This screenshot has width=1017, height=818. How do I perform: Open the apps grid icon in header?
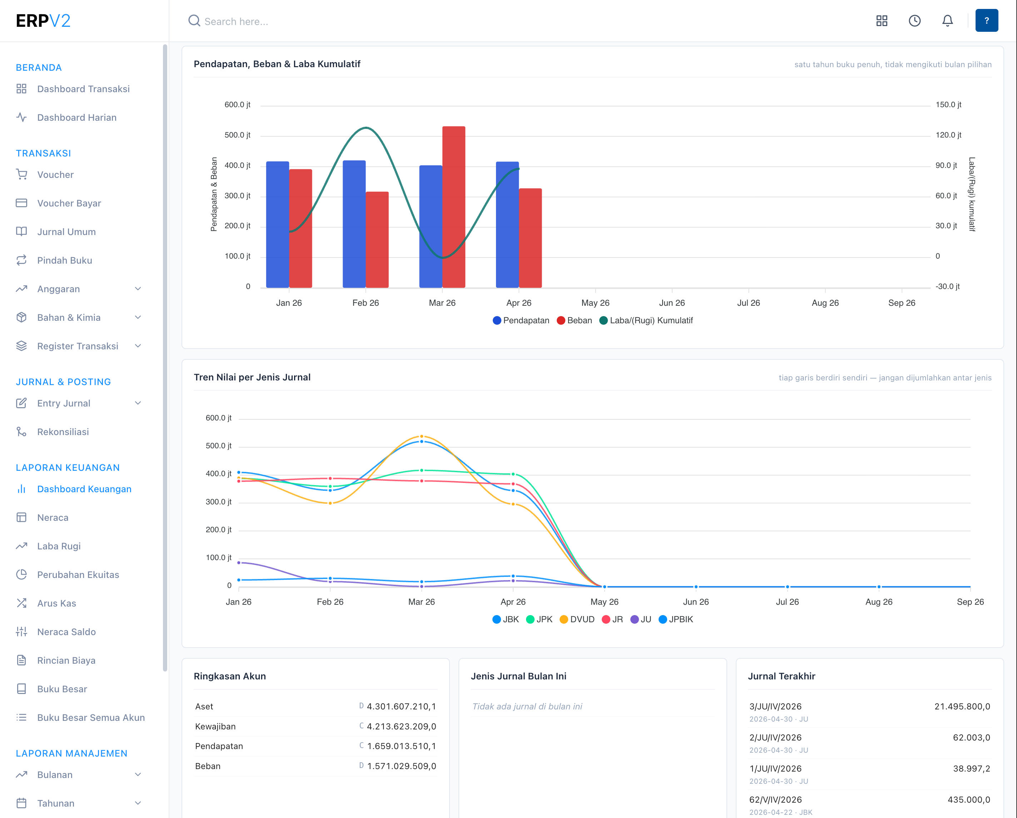pos(882,21)
